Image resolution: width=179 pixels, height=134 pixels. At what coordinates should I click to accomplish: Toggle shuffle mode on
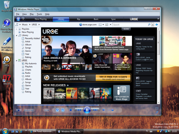coord(57,110)
